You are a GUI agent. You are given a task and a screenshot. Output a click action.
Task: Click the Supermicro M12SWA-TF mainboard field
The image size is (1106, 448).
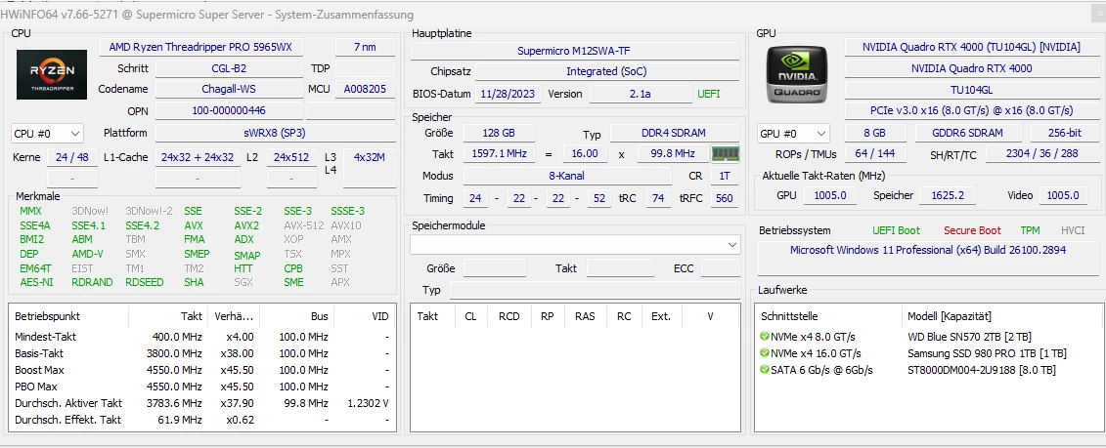click(575, 51)
